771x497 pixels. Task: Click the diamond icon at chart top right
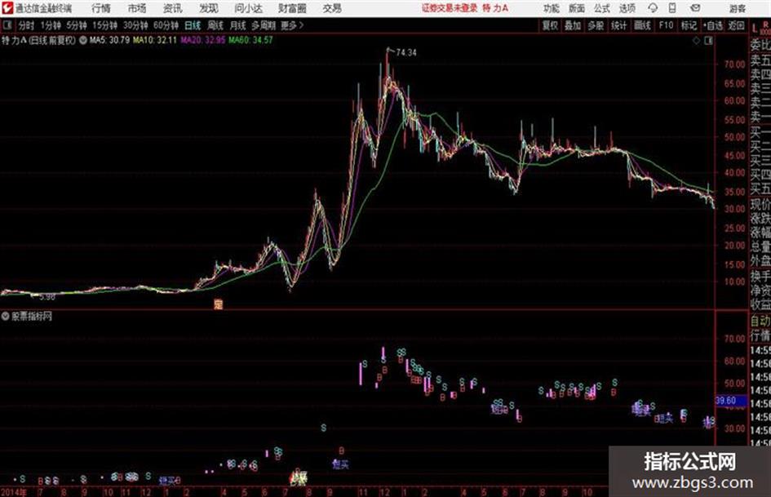coord(696,42)
